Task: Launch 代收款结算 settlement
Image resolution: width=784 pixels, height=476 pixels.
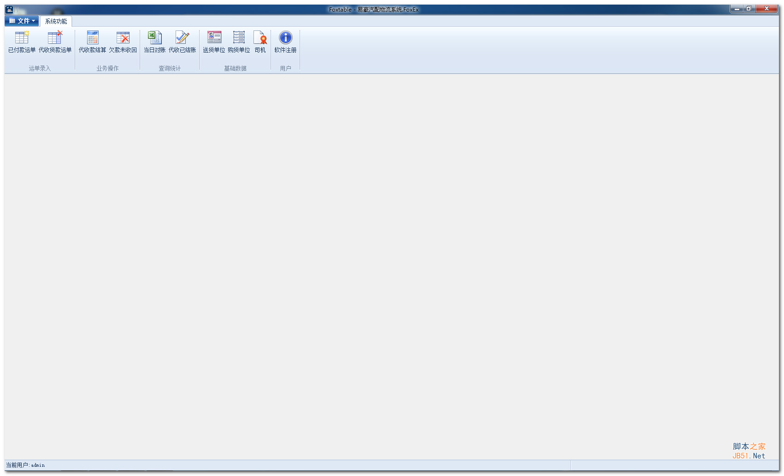Action: click(92, 42)
